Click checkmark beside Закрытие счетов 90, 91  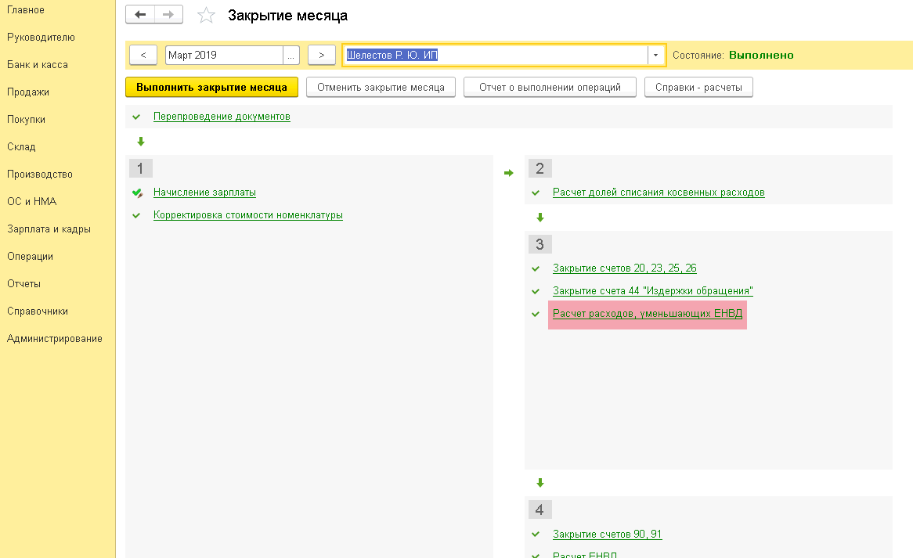536,535
